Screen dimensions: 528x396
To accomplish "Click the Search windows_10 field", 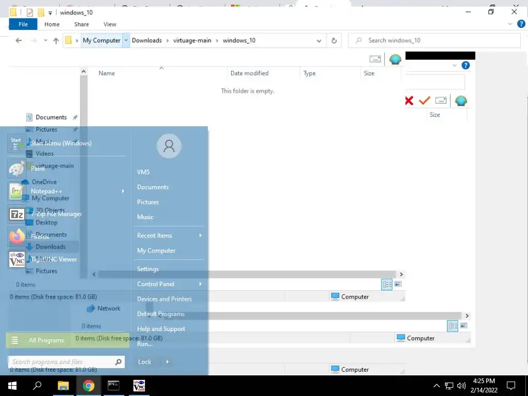I will click(x=434, y=40).
